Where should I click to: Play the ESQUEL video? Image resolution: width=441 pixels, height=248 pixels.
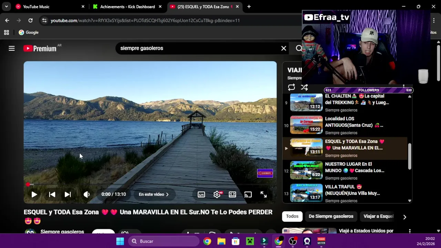pyautogui.click(x=34, y=195)
